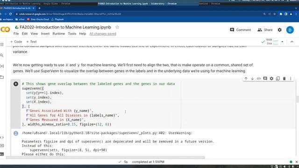This screenshot has height=168, width=299.
Task: Add a new Code cell
Action: coord(16,42)
